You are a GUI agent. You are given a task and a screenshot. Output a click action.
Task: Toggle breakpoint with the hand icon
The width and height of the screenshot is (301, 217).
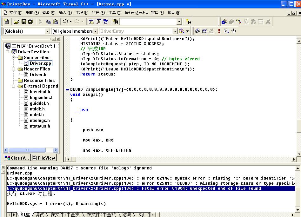pyautogui.click(x=234, y=31)
